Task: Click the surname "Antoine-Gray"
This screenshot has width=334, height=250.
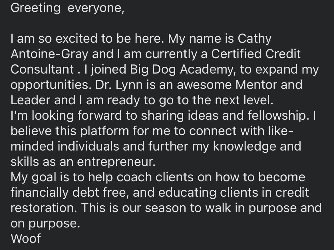Action: pos(49,54)
